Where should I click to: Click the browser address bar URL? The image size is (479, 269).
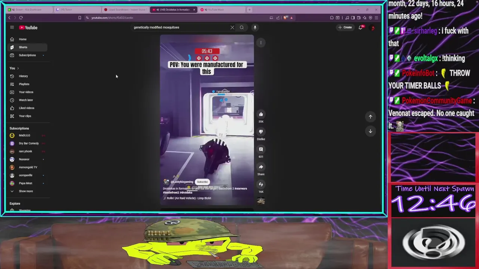pyautogui.click(x=112, y=18)
